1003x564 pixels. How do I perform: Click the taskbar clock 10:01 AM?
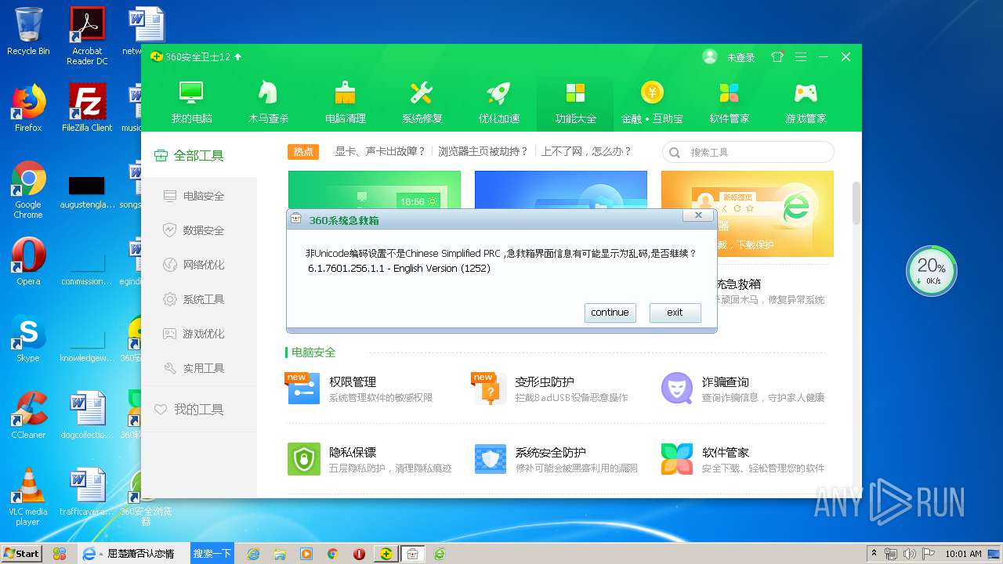tap(963, 554)
